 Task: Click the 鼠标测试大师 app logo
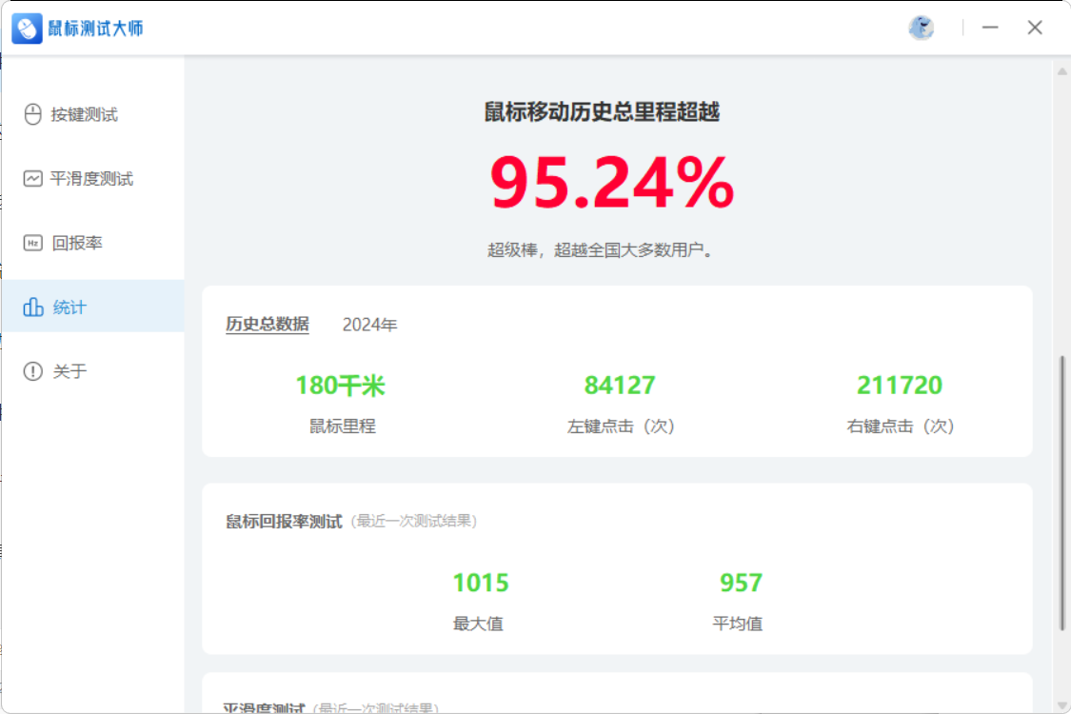point(27,29)
